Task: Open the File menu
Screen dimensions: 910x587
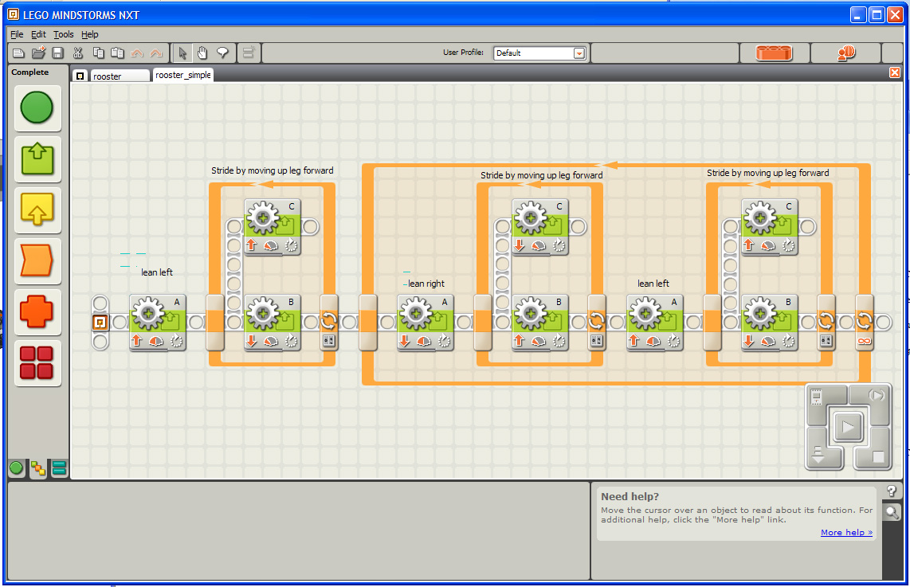Action: pyautogui.click(x=17, y=34)
